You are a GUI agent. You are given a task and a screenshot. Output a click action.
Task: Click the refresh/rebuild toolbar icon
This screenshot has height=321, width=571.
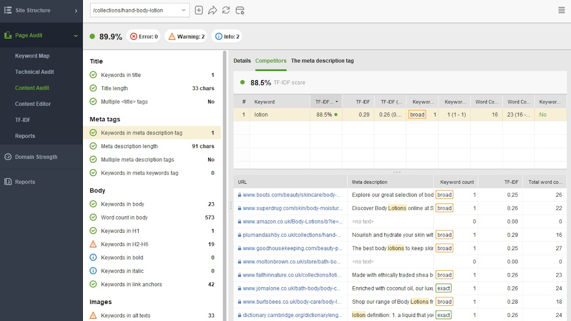point(226,10)
